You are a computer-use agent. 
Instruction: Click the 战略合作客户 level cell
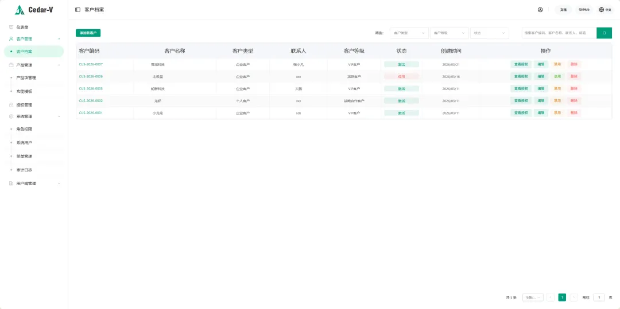[354, 101]
